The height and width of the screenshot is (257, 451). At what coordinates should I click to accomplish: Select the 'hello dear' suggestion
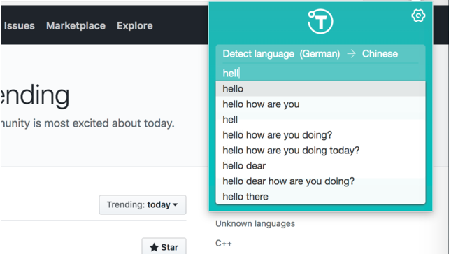(x=320, y=166)
